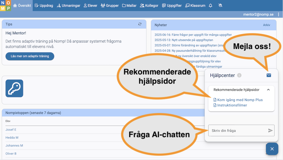Image resolution: width=283 pixels, height=160 pixels.
Task: Click the NOMP logo
Action: click(5, 5)
